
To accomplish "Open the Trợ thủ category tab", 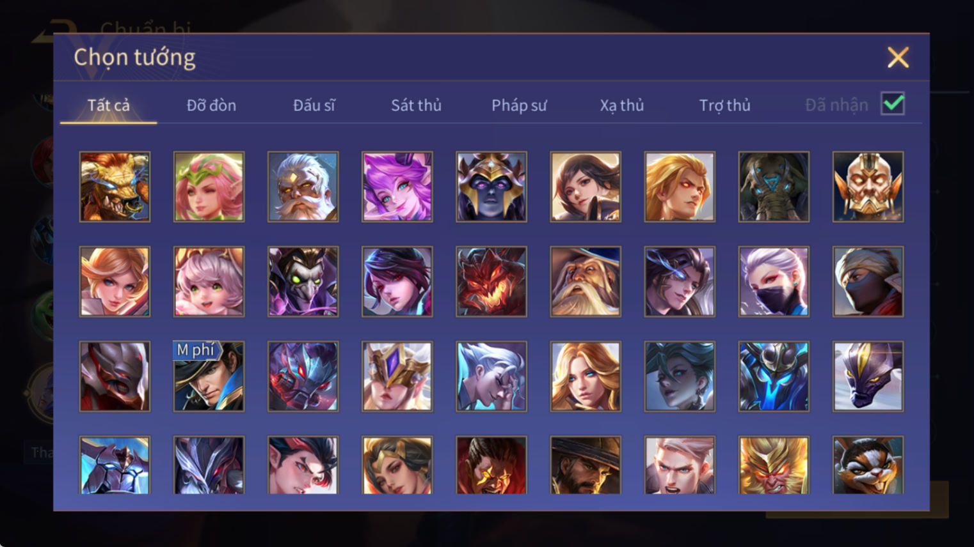I will pos(724,105).
